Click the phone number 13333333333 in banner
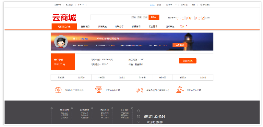 click(x=104, y=45)
